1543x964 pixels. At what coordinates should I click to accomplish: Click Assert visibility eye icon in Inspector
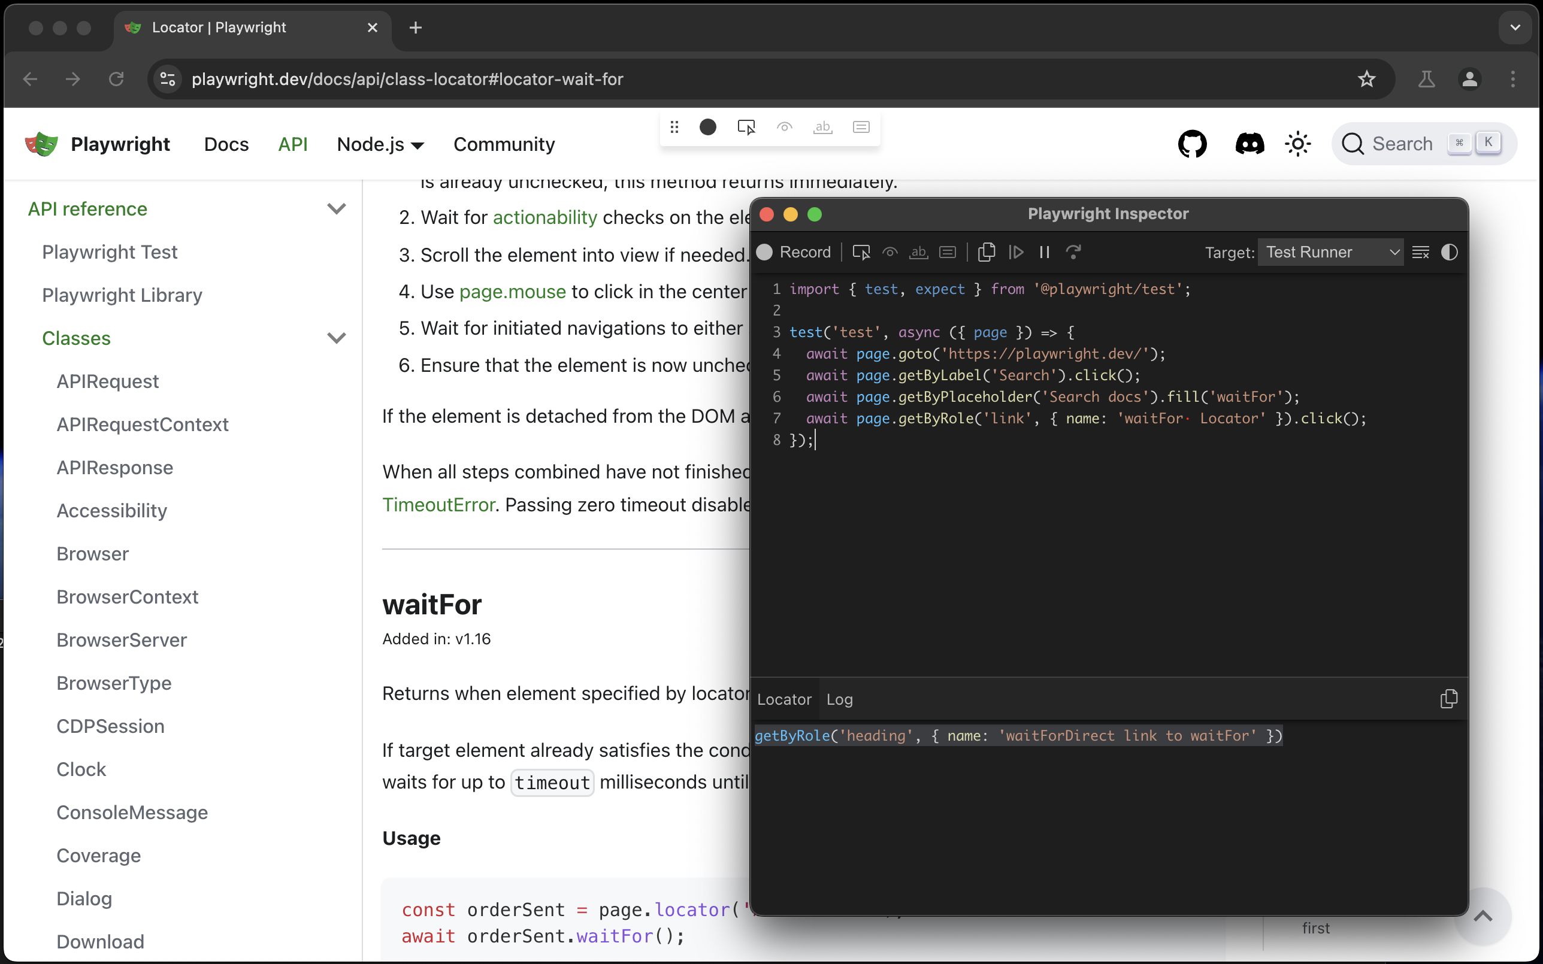click(x=890, y=253)
